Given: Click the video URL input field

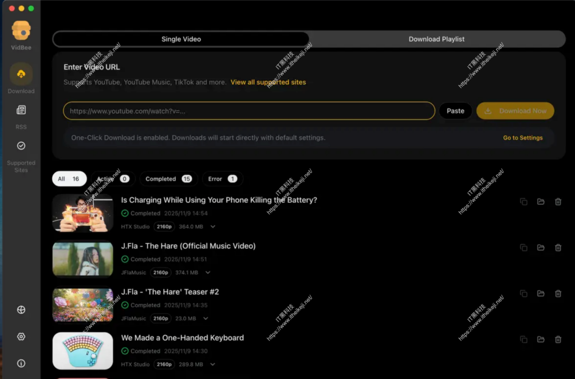Looking at the screenshot, I should coord(249,111).
